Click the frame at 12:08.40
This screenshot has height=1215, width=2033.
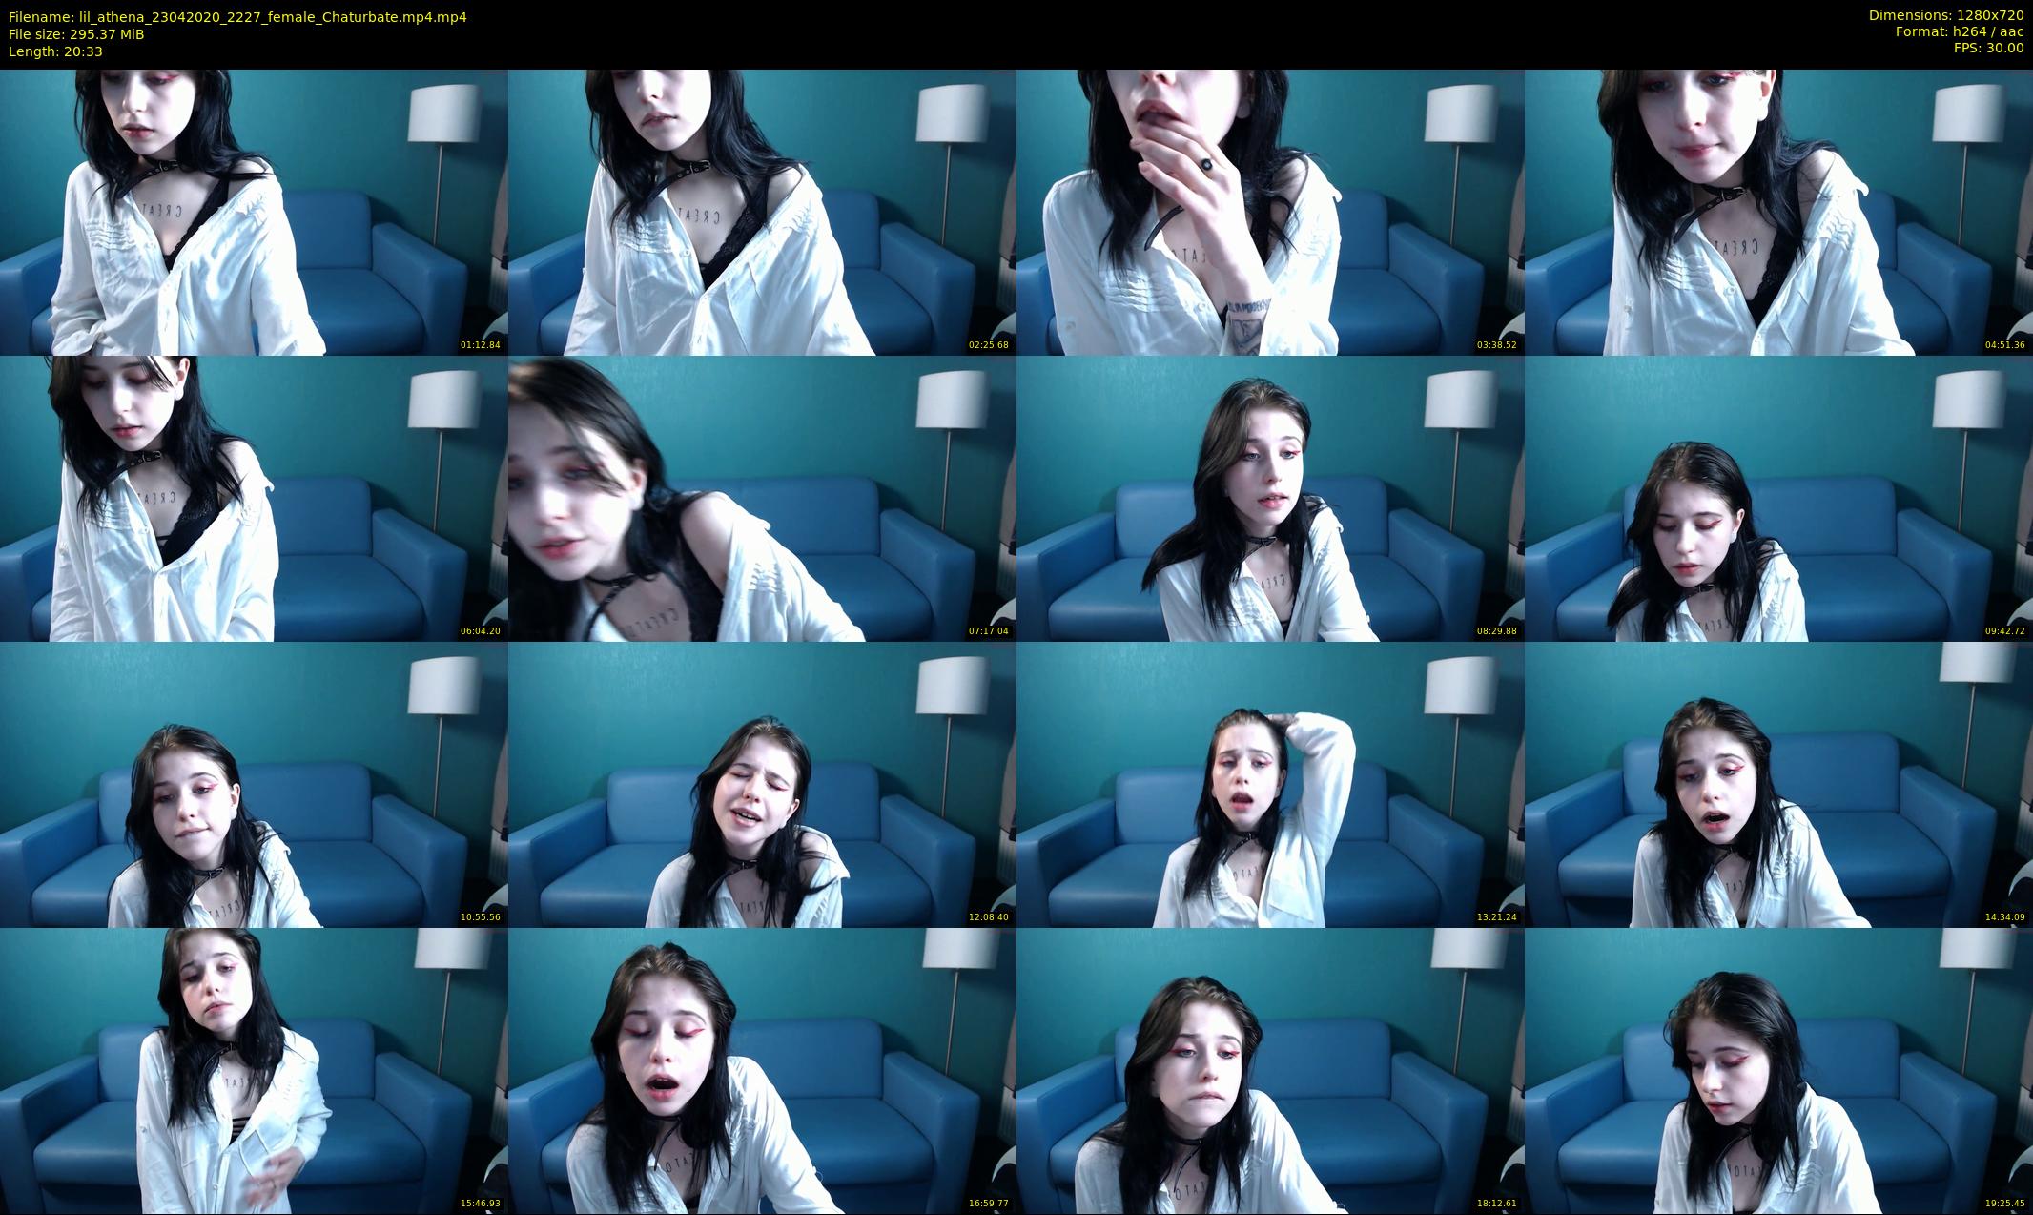pos(762,784)
